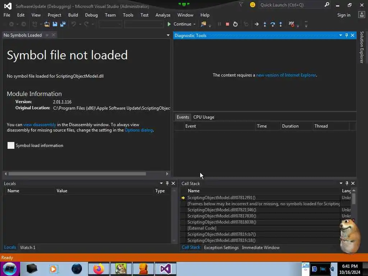Pin the Diagnostic Tools panel
The image size is (368, 276).
coord(347,35)
